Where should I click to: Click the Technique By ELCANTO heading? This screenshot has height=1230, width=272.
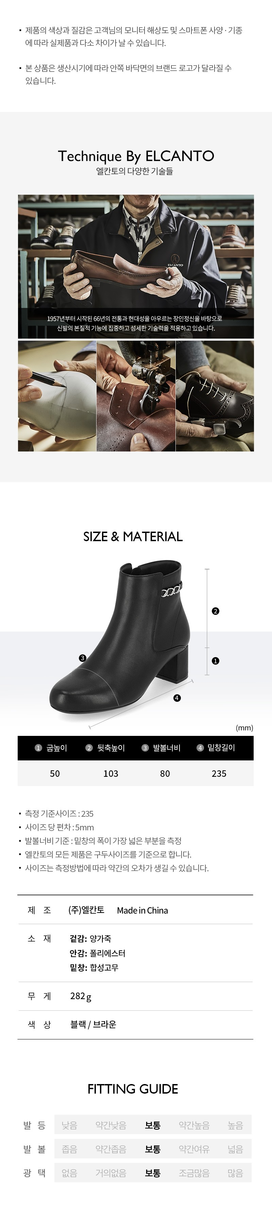136,155
